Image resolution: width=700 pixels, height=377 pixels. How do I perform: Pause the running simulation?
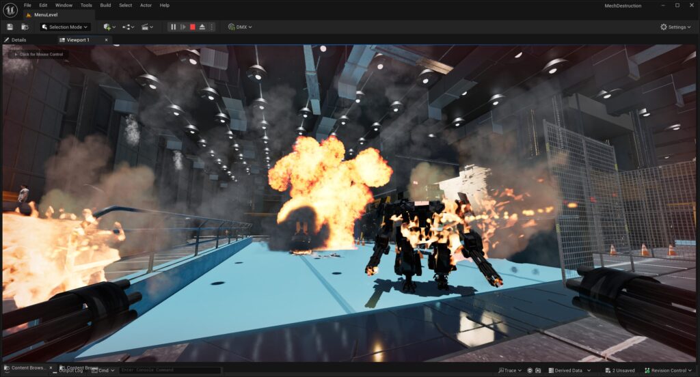[174, 27]
